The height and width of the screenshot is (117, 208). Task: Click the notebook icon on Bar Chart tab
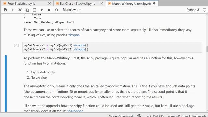pos(57,4)
